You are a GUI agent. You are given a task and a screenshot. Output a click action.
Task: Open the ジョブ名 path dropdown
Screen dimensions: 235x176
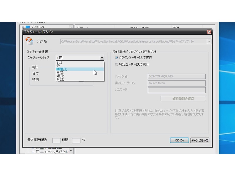[209, 41]
